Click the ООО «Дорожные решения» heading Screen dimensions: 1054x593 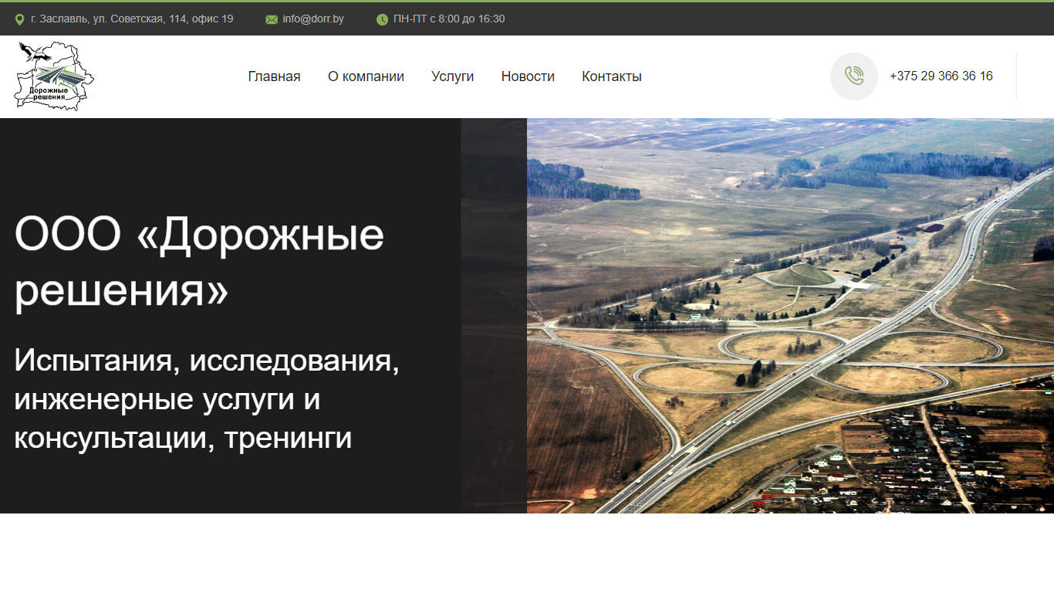[x=199, y=263]
